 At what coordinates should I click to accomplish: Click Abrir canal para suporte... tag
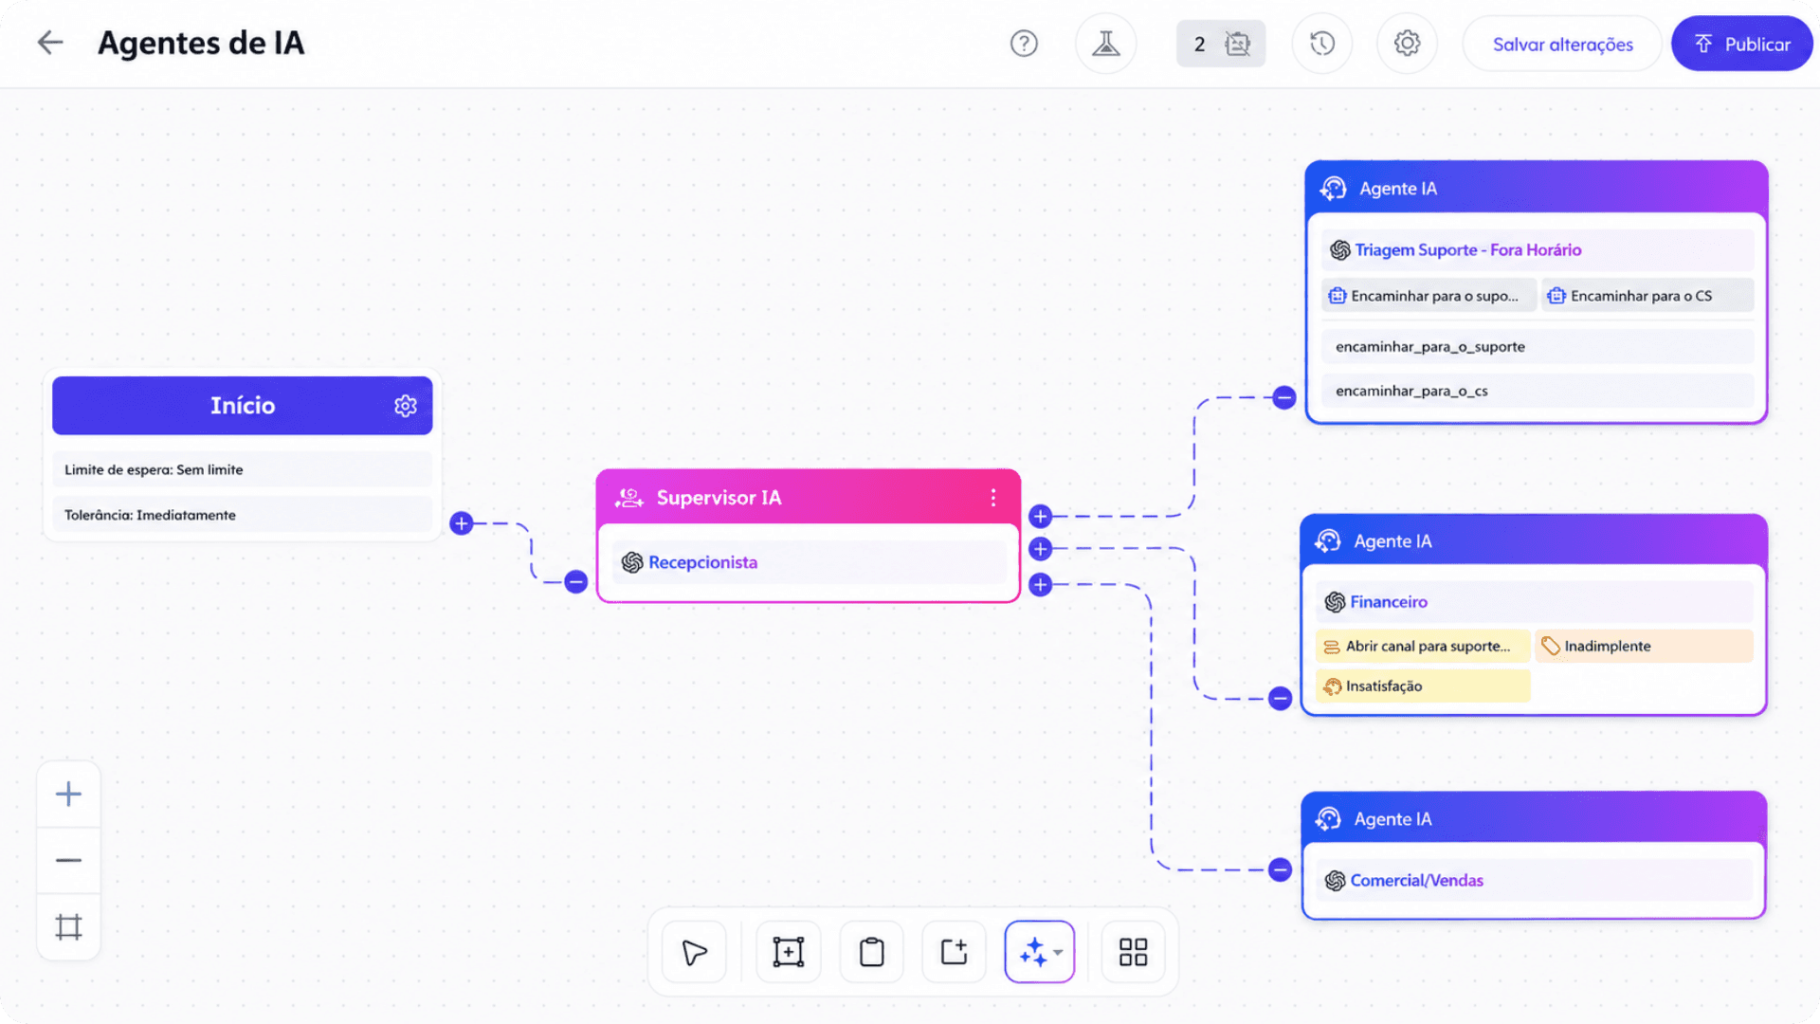[x=1423, y=646]
